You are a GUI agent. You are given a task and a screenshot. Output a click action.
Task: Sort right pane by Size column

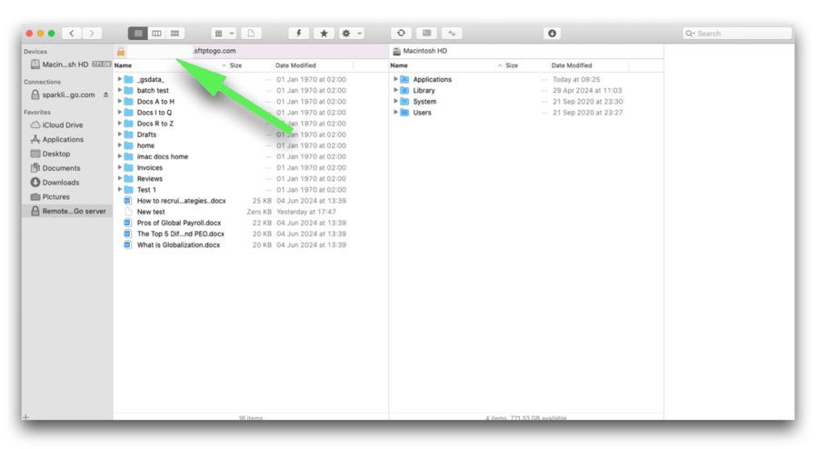point(527,65)
